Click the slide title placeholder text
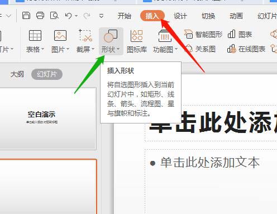Viewport: 277px width, 214px height. (213, 122)
